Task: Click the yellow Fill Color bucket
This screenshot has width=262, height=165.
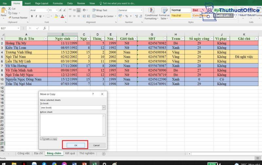Action: [x=56, y=16]
